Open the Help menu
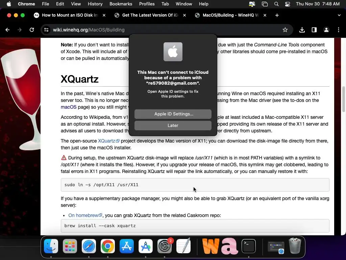Image resolution: width=346 pixels, height=260 pixels. (x=203, y=4)
